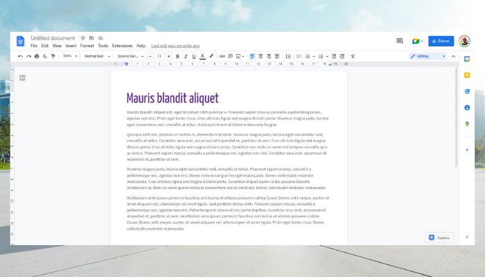The image size is (485, 277).
Task: Click the font size field
Action: (159, 56)
